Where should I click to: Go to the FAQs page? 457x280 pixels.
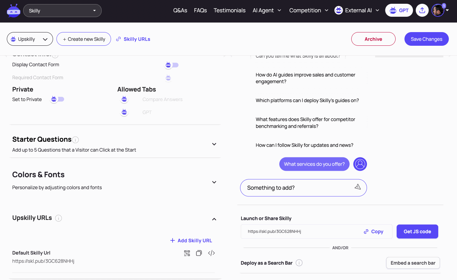pyautogui.click(x=201, y=11)
